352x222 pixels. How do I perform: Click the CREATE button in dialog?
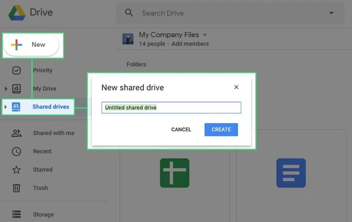pyautogui.click(x=221, y=129)
